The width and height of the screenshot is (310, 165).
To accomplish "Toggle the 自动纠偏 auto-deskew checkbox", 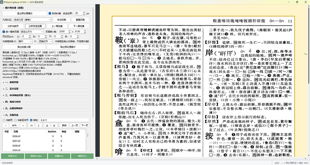I will tap(50, 13).
